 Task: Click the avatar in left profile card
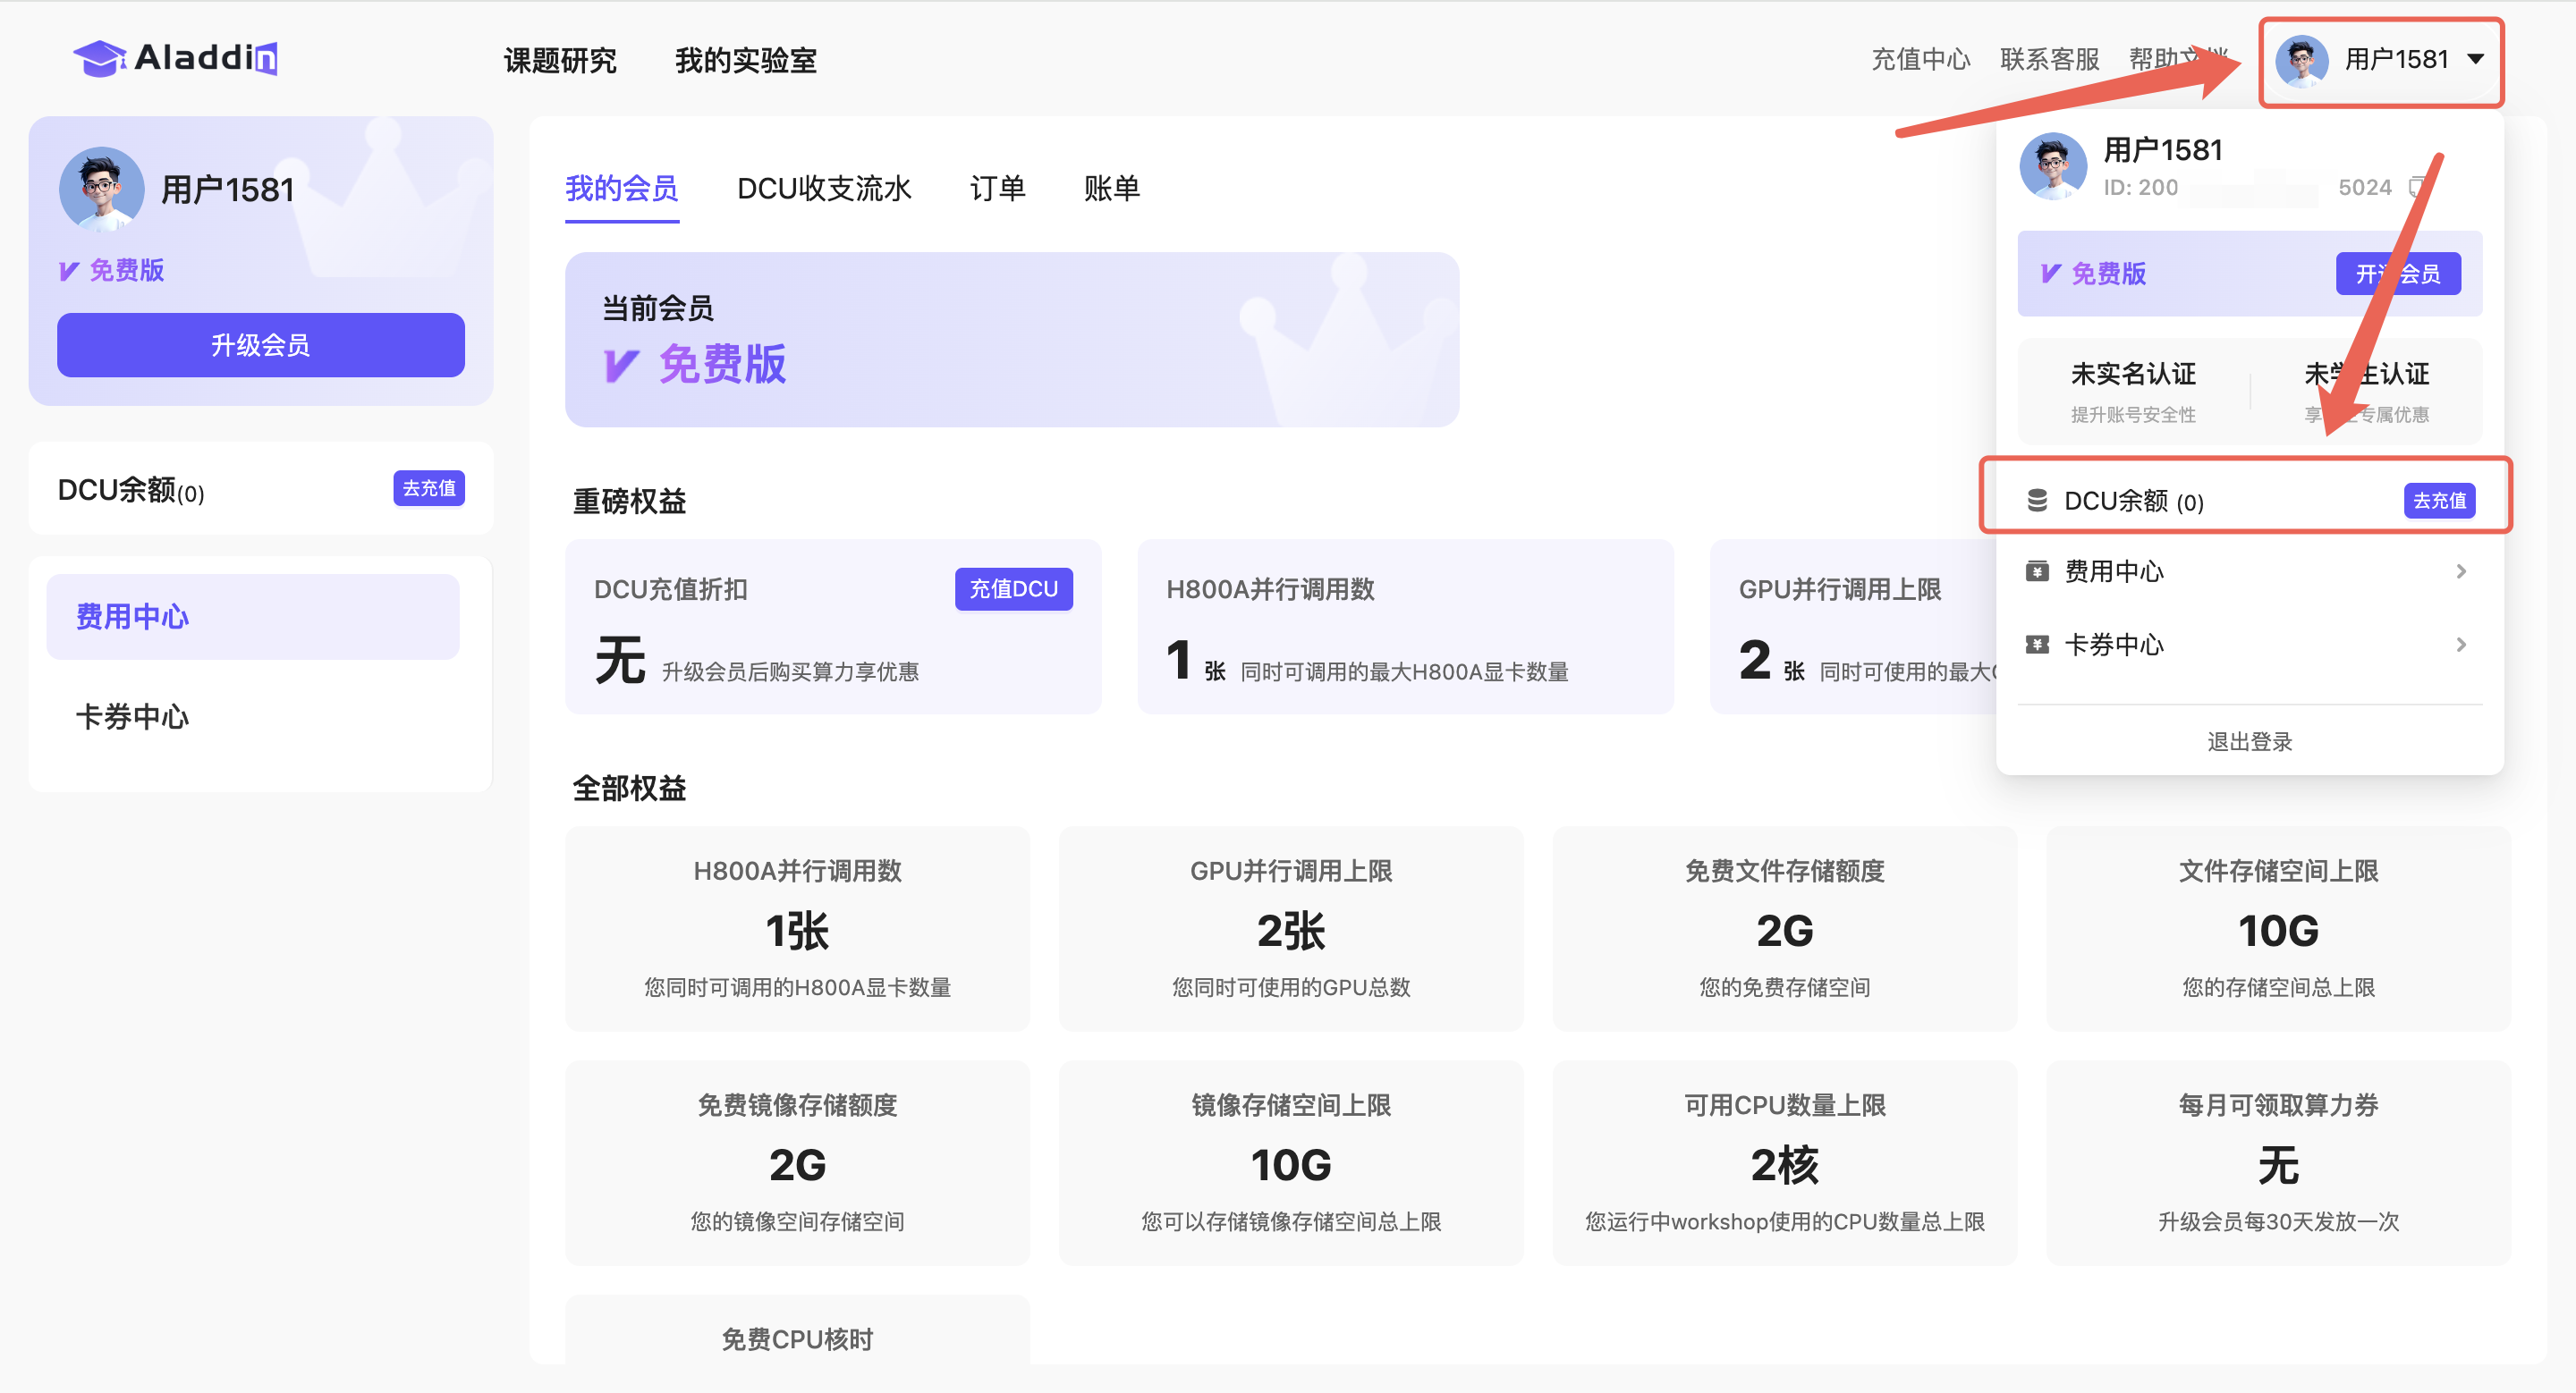coord(101,189)
